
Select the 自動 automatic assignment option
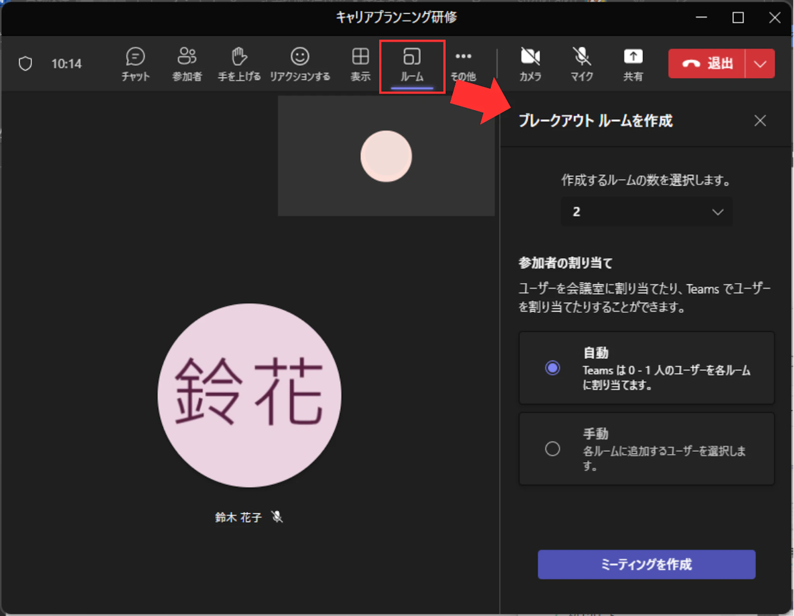[x=552, y=368]
